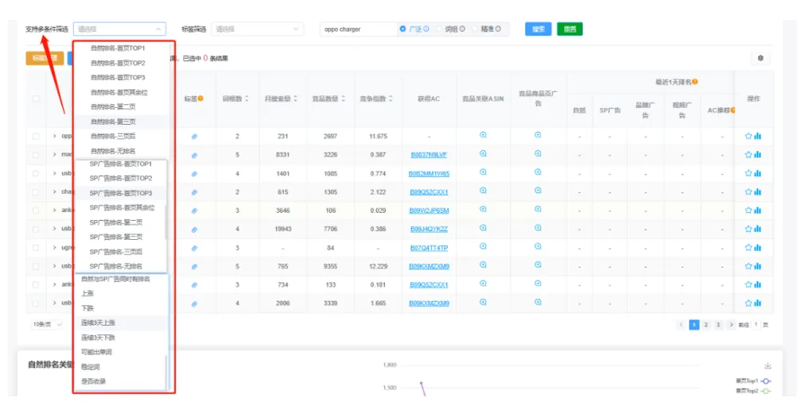The width and height of the screenshot is (805, 417).
Task: Tick checkbox for the 'ugre' keyword row
Action: click(x=36, y=248)
